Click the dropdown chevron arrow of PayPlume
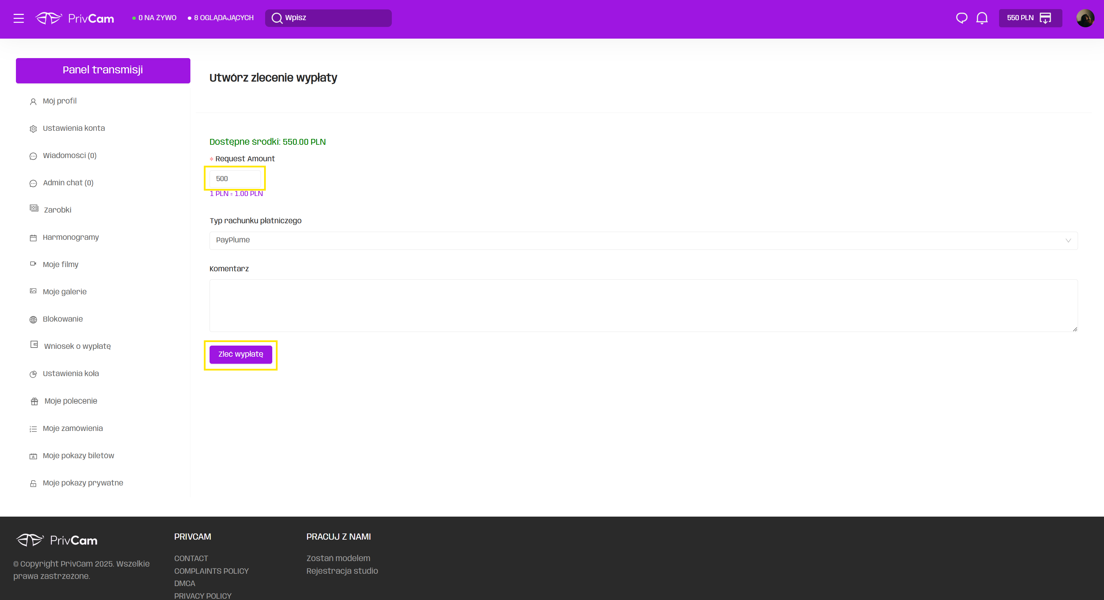Viewport: 1104px width, 600px height. [1068, 240]
